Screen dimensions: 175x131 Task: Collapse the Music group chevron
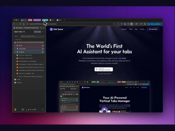15,45
